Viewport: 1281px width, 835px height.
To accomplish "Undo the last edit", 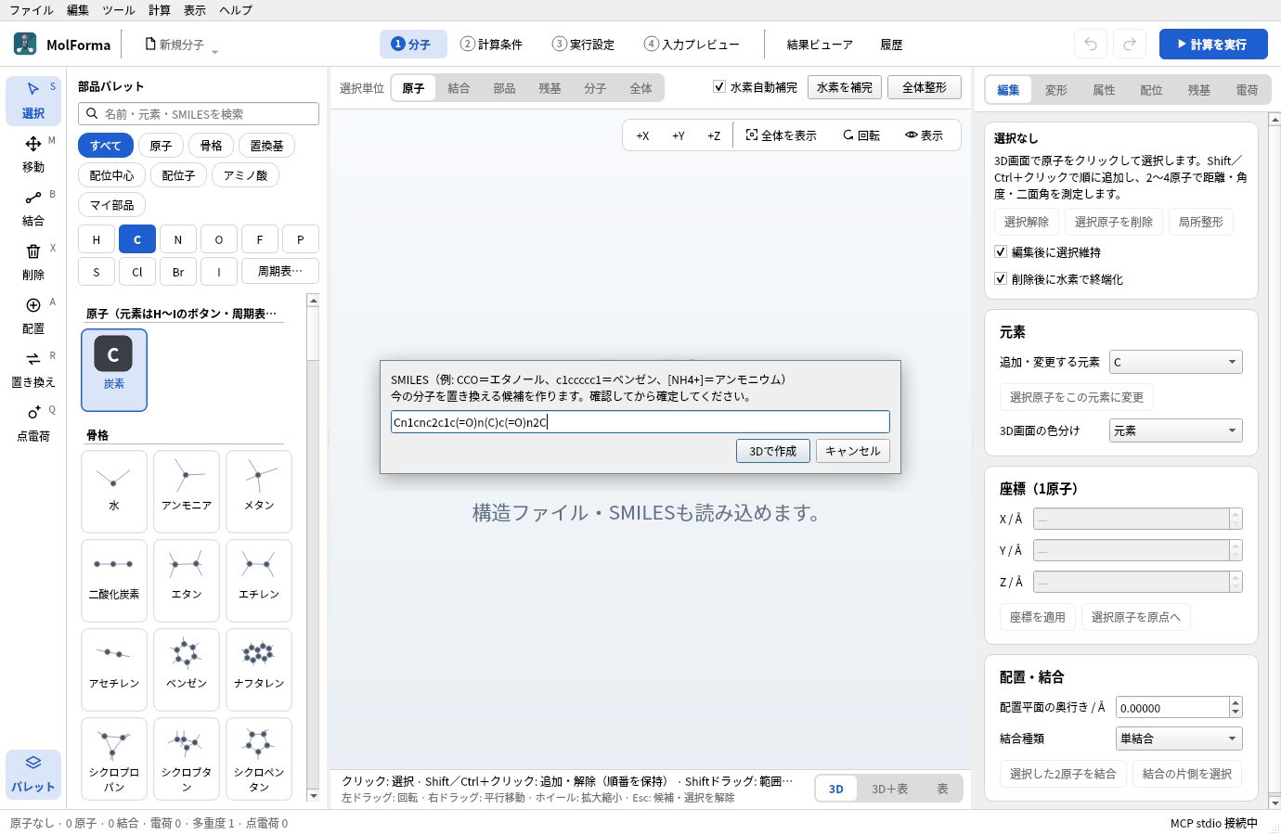I will pyautogui.click(x=1091, y=44).
